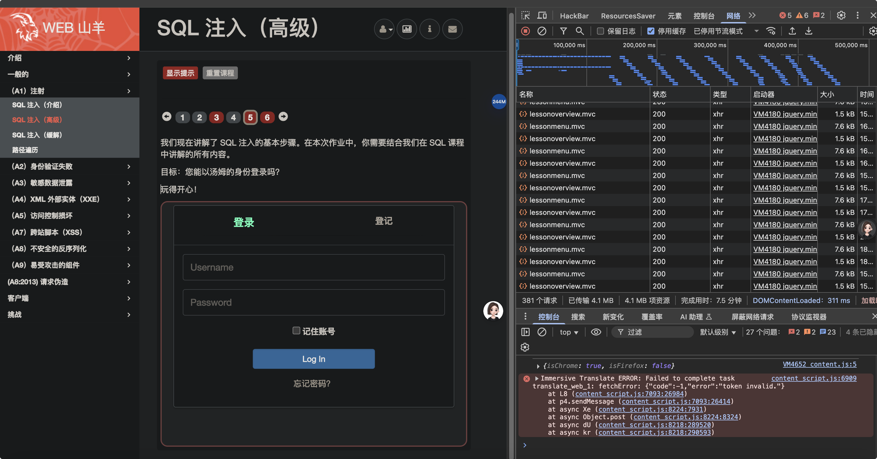Click the Username input field
This screenshot has width=877, height=459.
[x=314, y=268]
